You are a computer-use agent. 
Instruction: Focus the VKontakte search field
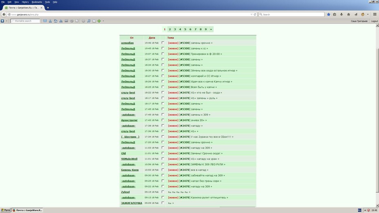click(25, 21)
